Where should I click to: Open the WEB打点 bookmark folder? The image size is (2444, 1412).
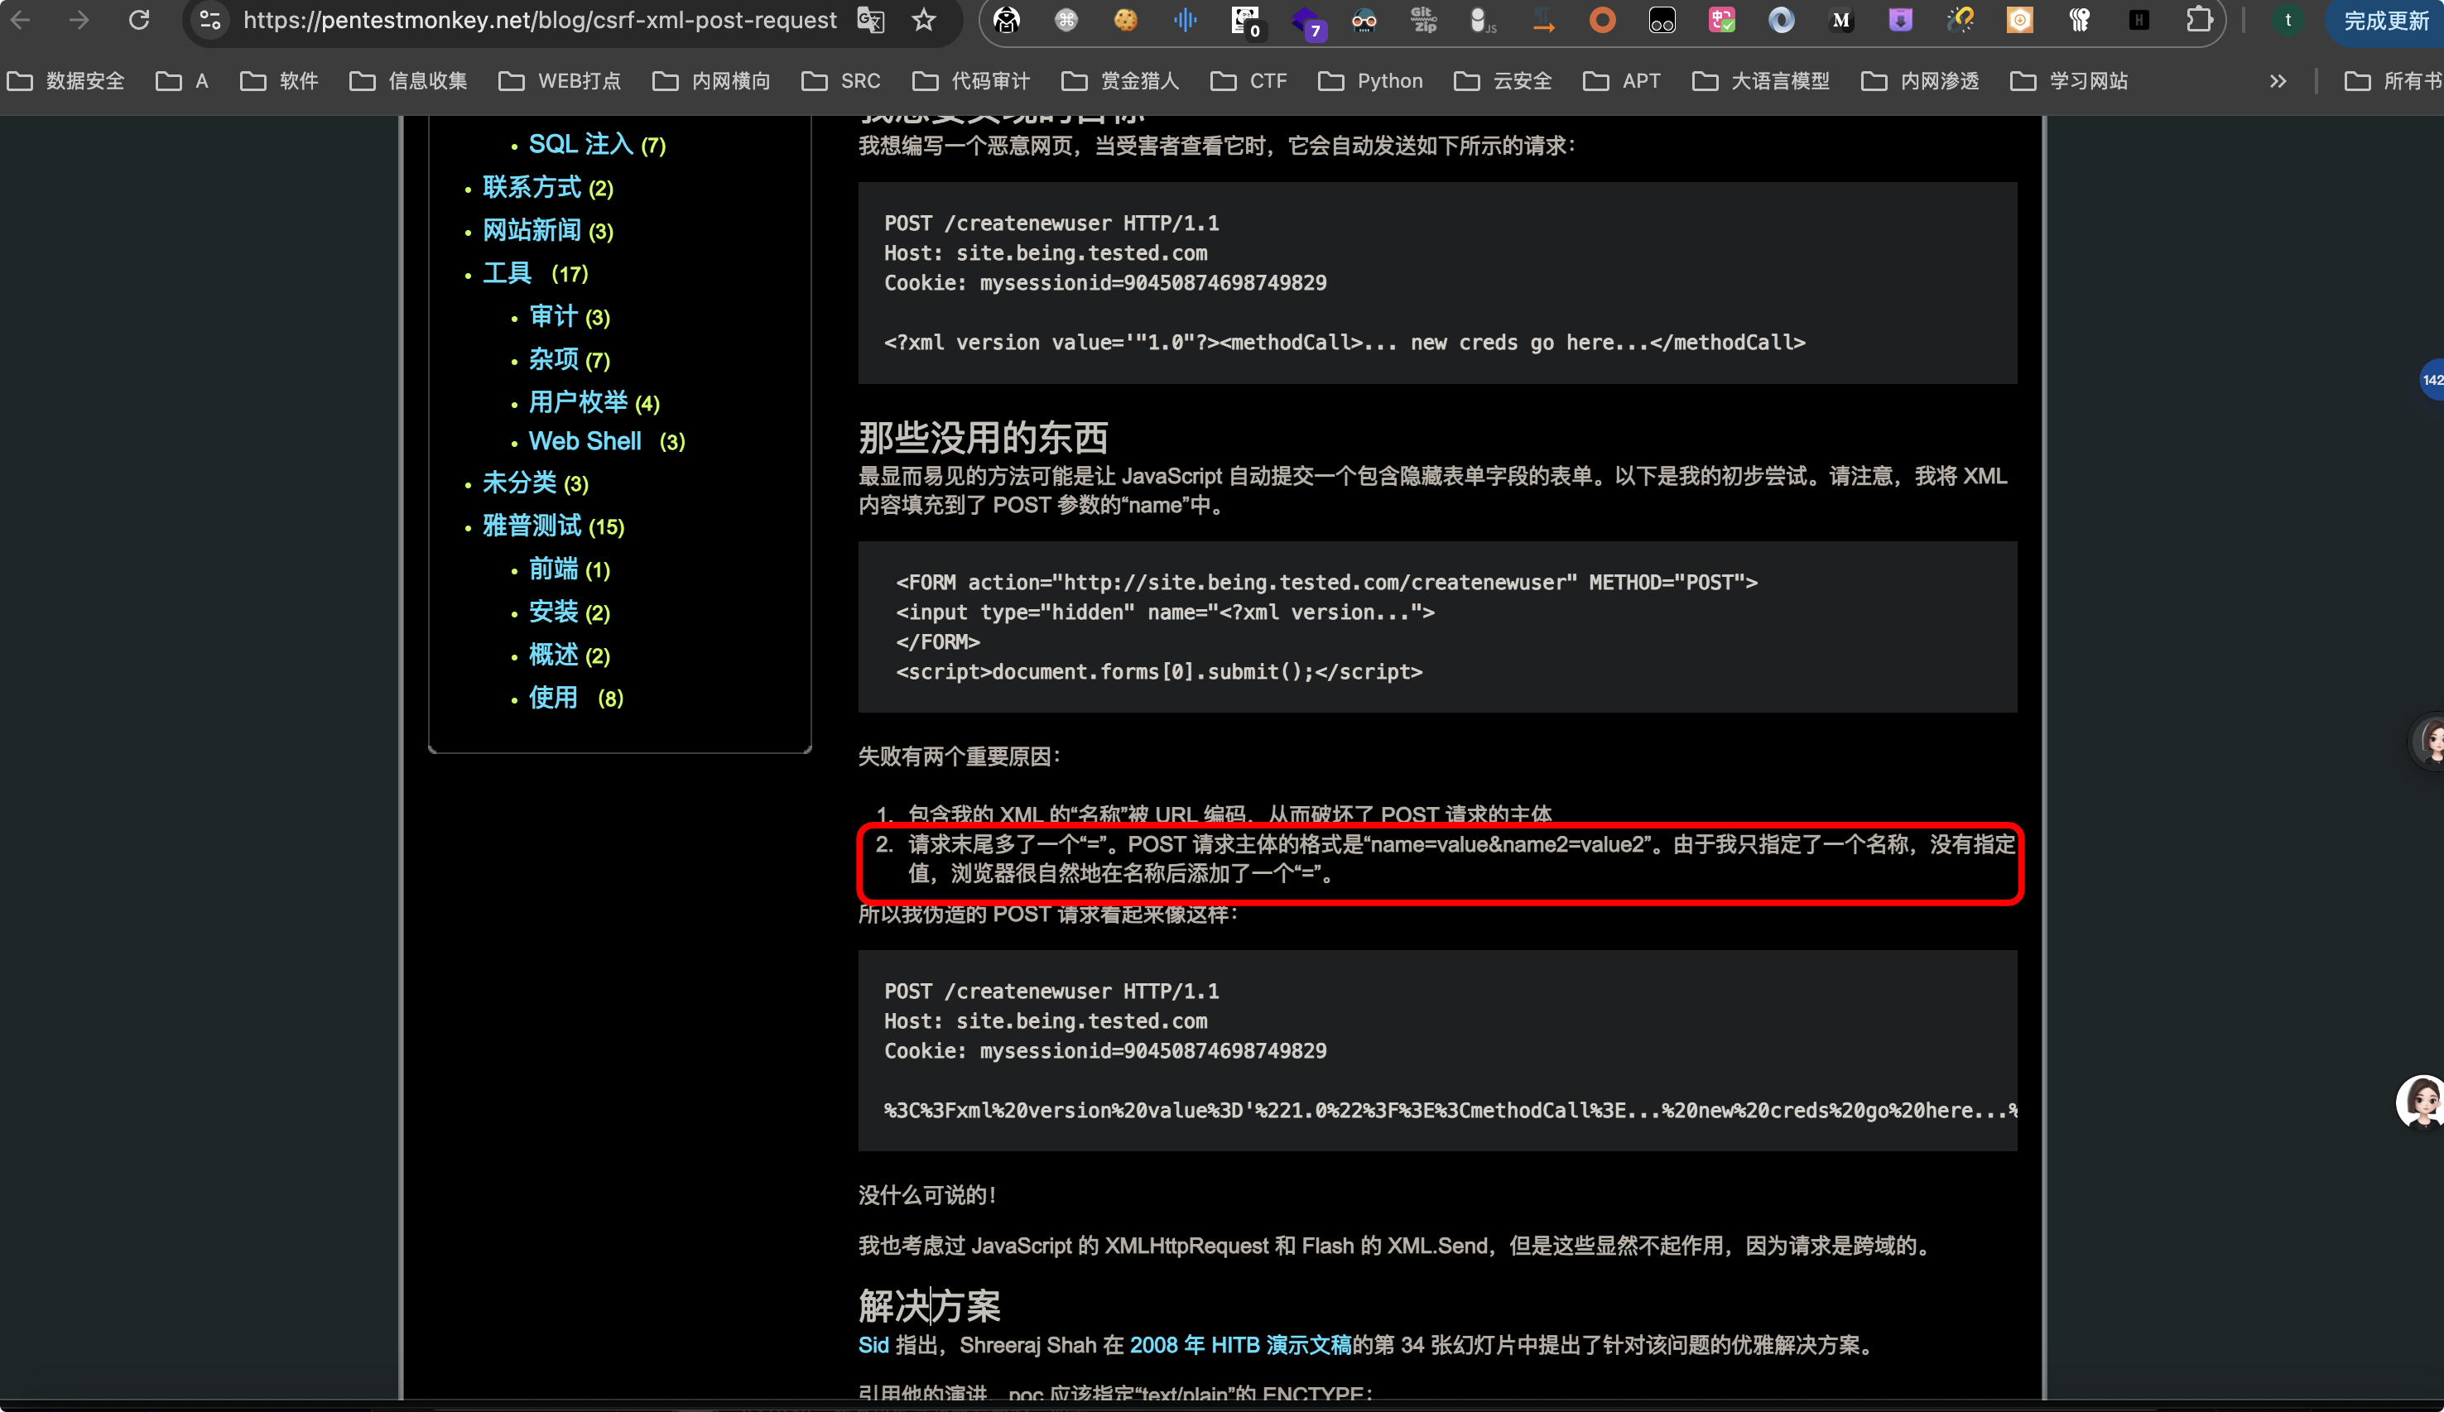[x=560, y=81]
